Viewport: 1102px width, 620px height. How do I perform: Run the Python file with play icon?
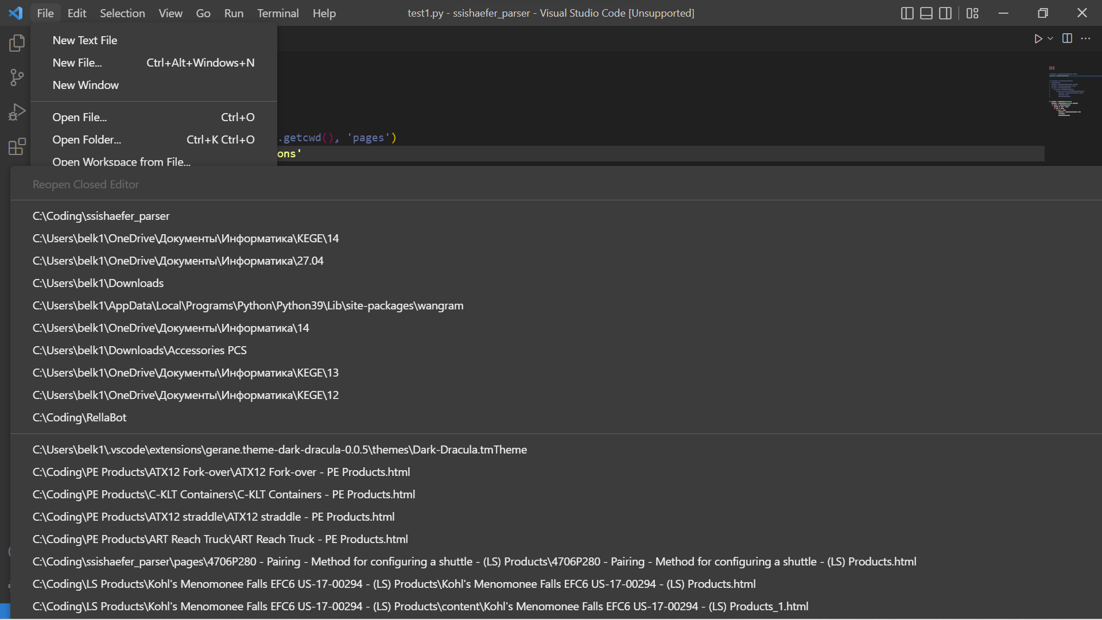pos(1038,38)
